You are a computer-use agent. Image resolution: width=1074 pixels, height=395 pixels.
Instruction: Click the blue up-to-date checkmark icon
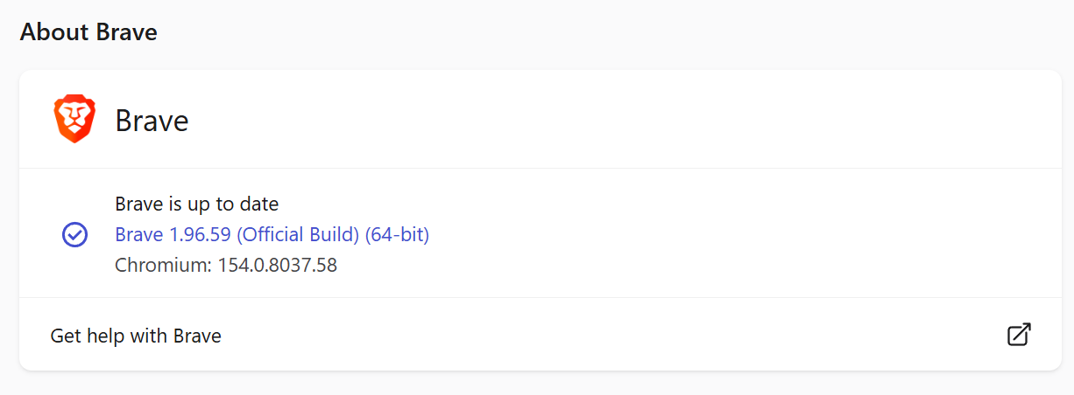click(x=74, y=234)
